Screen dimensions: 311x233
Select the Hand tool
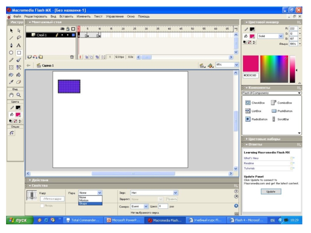(x=11, y=94)
